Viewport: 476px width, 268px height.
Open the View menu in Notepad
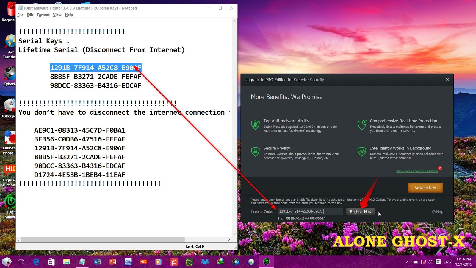point(57,15)
